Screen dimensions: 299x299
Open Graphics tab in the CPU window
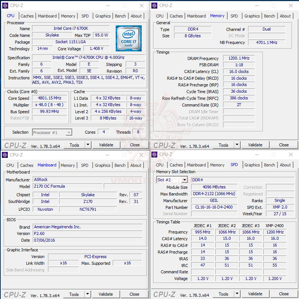[x=103, y=16]
